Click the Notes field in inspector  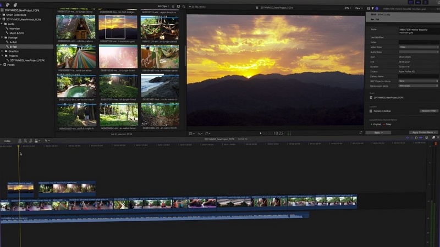[x=419, y=42]
